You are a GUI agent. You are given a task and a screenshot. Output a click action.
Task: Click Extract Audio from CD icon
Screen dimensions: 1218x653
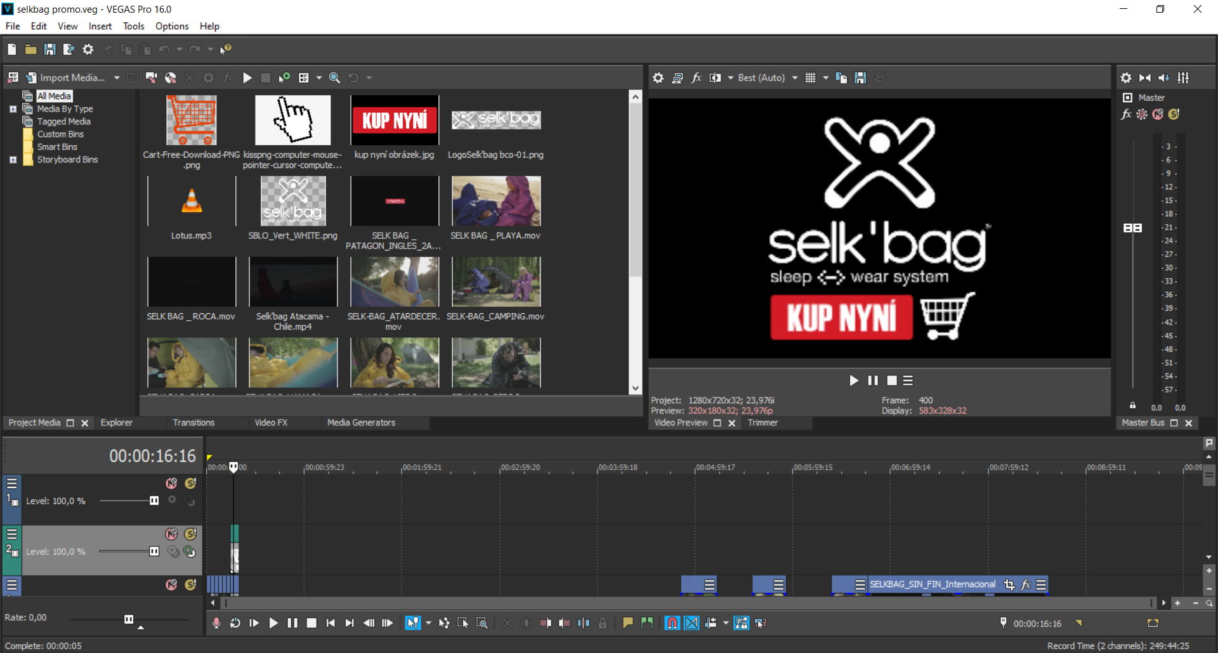click(x=170, y=78)
